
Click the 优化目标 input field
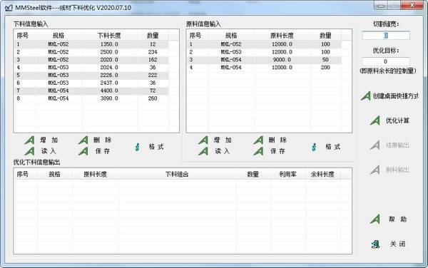(386, 61)
